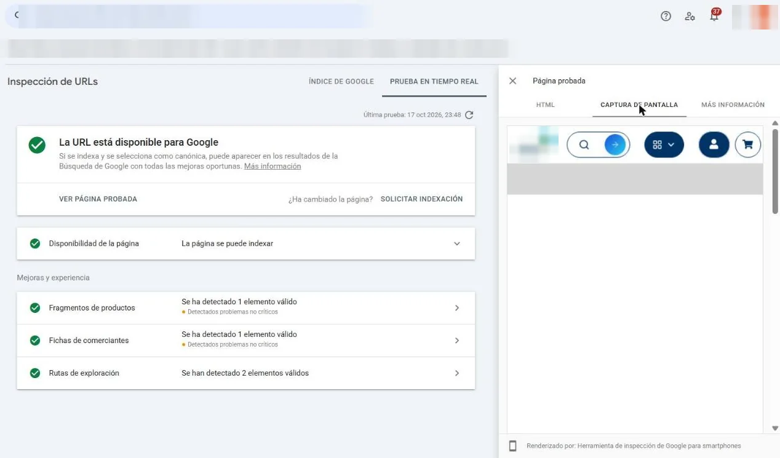Screen dimensions: 780x458
Task: Click 'Rutas de exploración' row label
Action: coord(84,373)
